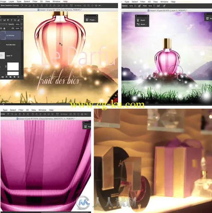Toggle lock all icon in Layers panel
The image size is (212, 213).
click(x=4, y=29)
